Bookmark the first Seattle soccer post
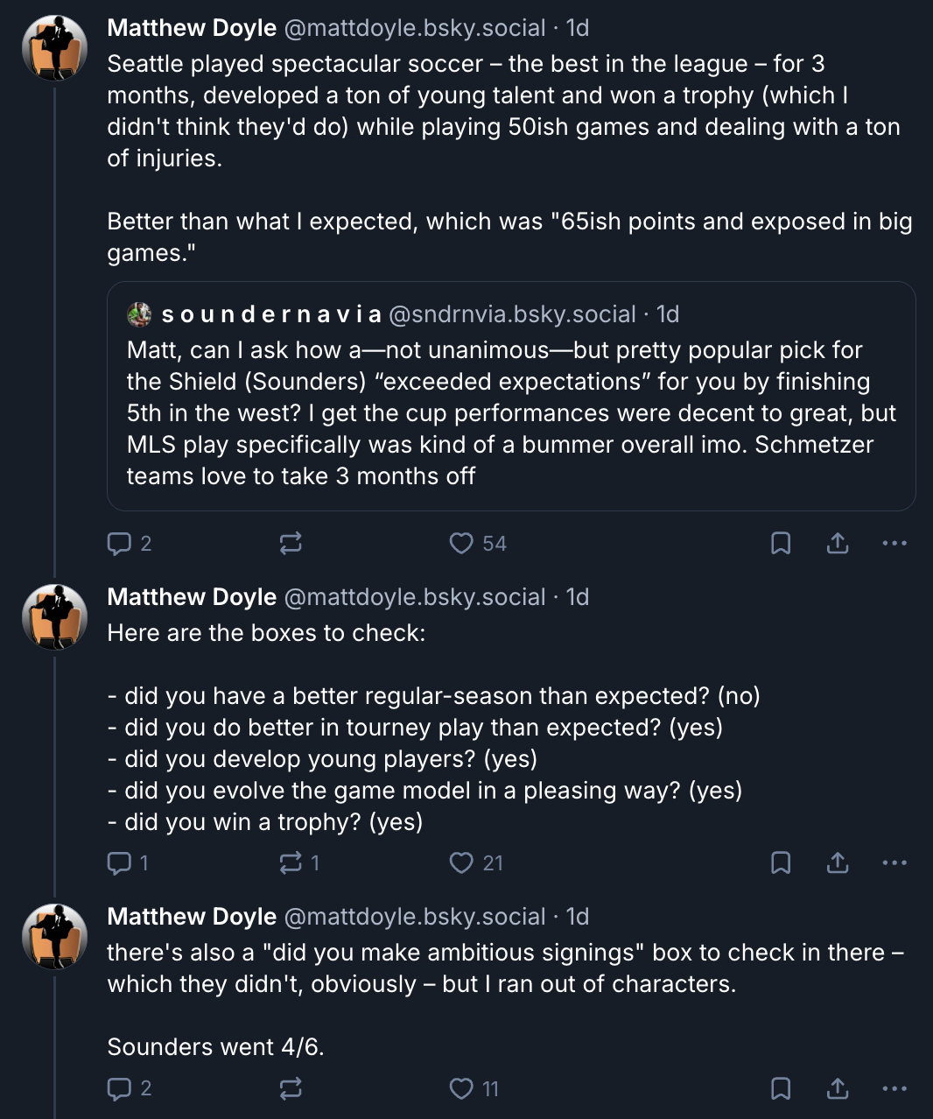 pyautogui.click(x=781, y=544)
